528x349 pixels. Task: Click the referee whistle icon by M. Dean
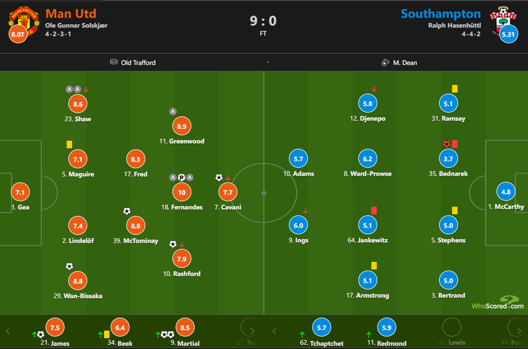click(x=385, y=63)
